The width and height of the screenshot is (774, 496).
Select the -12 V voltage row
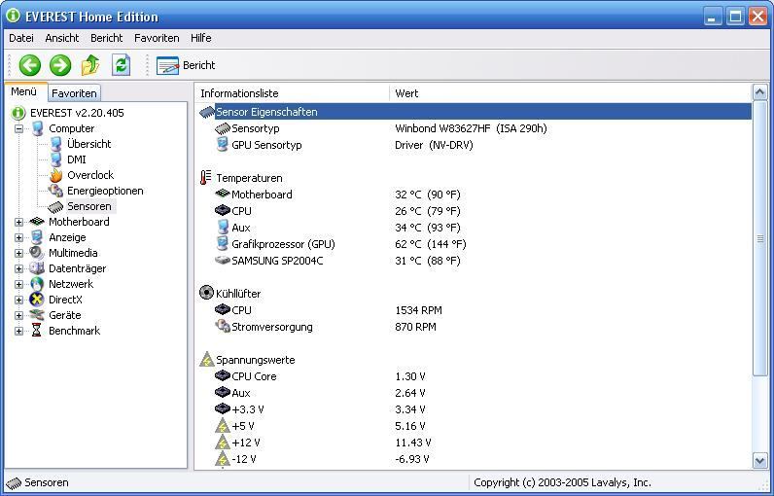coord(475,459)
